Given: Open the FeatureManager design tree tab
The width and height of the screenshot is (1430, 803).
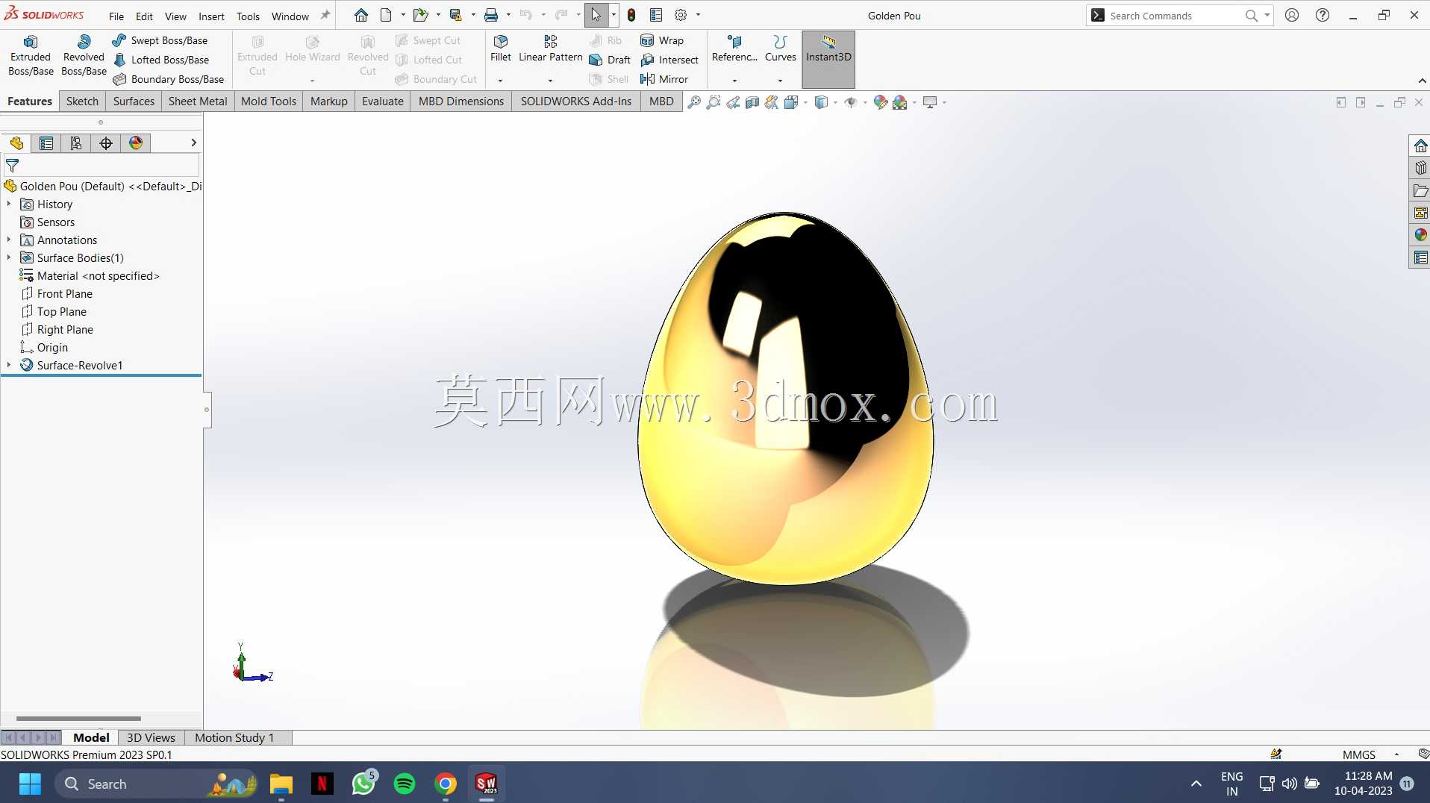Looking at the screenshot, I should pos(16,143).
